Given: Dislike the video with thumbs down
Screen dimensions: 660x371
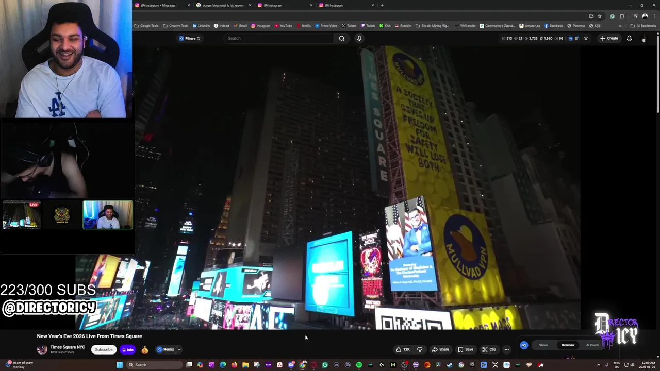Looking at the screenshot, I should (x=420, y=349).
